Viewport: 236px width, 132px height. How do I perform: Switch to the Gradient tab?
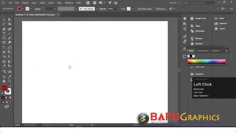coord(215,51)
